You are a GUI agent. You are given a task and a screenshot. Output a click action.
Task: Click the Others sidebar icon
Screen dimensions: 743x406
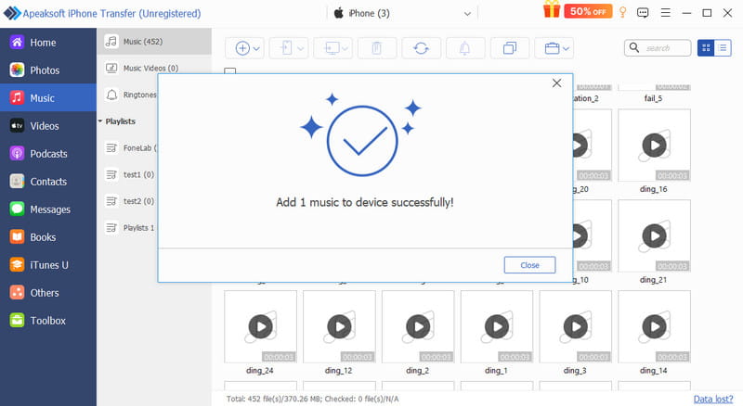(x=17, y=293)
